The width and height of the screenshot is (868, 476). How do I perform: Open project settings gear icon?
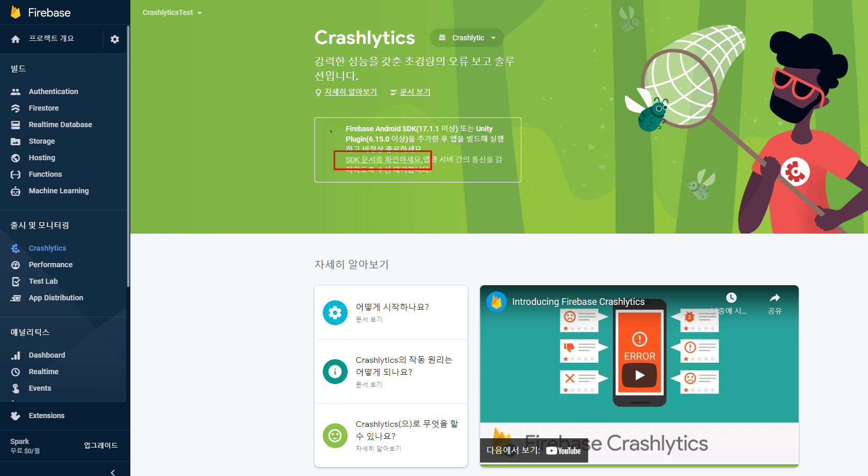point(115,39)
